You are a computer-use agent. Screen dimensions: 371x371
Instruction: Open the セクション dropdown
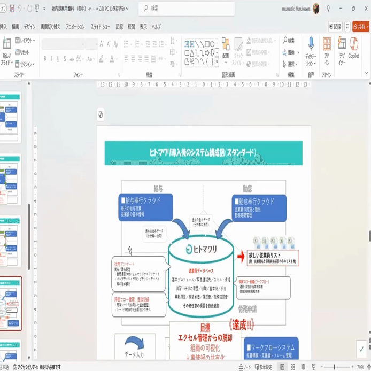point(25,64)
